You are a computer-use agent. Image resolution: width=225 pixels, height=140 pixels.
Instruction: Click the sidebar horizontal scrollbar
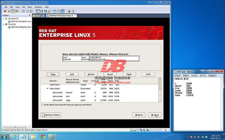[16, 127]
